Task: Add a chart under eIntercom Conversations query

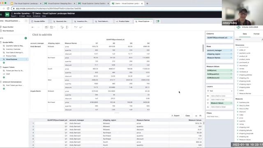Action: tap(4, 89)
